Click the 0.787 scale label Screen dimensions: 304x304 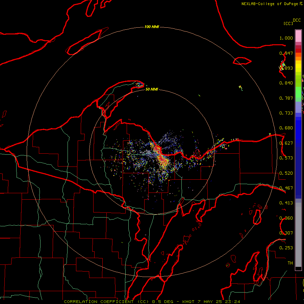pyautogui.click(x=286, y=98)
